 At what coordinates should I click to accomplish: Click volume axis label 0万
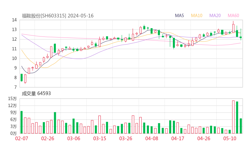14,133
